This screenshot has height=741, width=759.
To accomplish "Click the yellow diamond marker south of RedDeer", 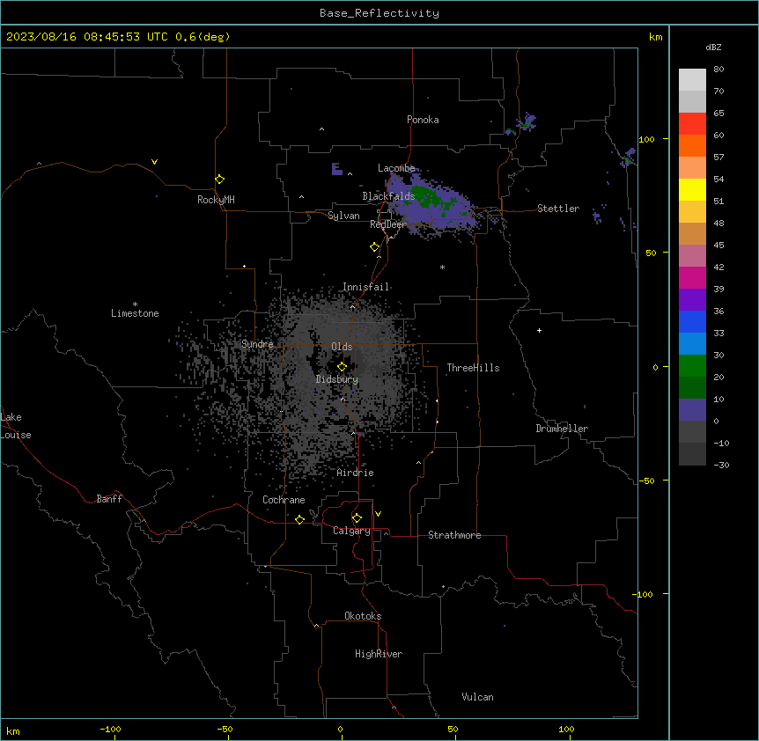I will coord(375,247).
